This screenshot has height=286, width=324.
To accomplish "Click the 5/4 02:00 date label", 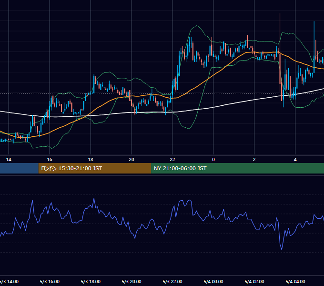I will (254, 281).
